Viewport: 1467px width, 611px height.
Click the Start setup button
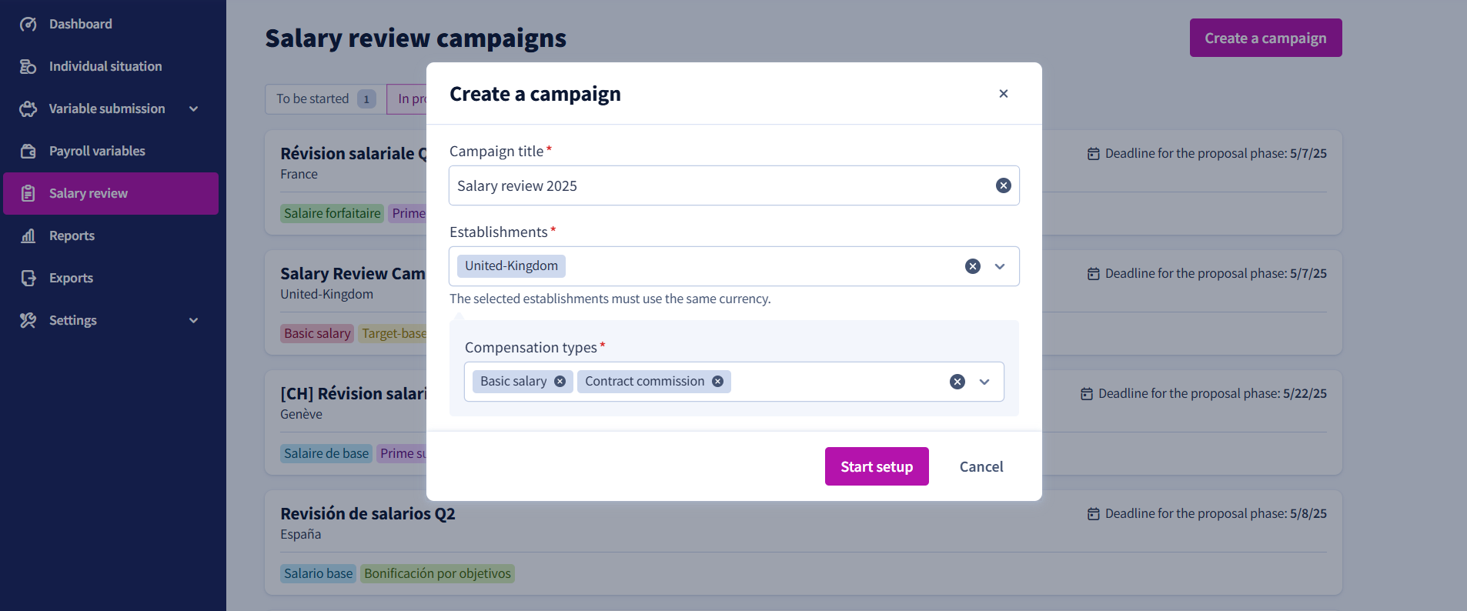tap(877, 466)
